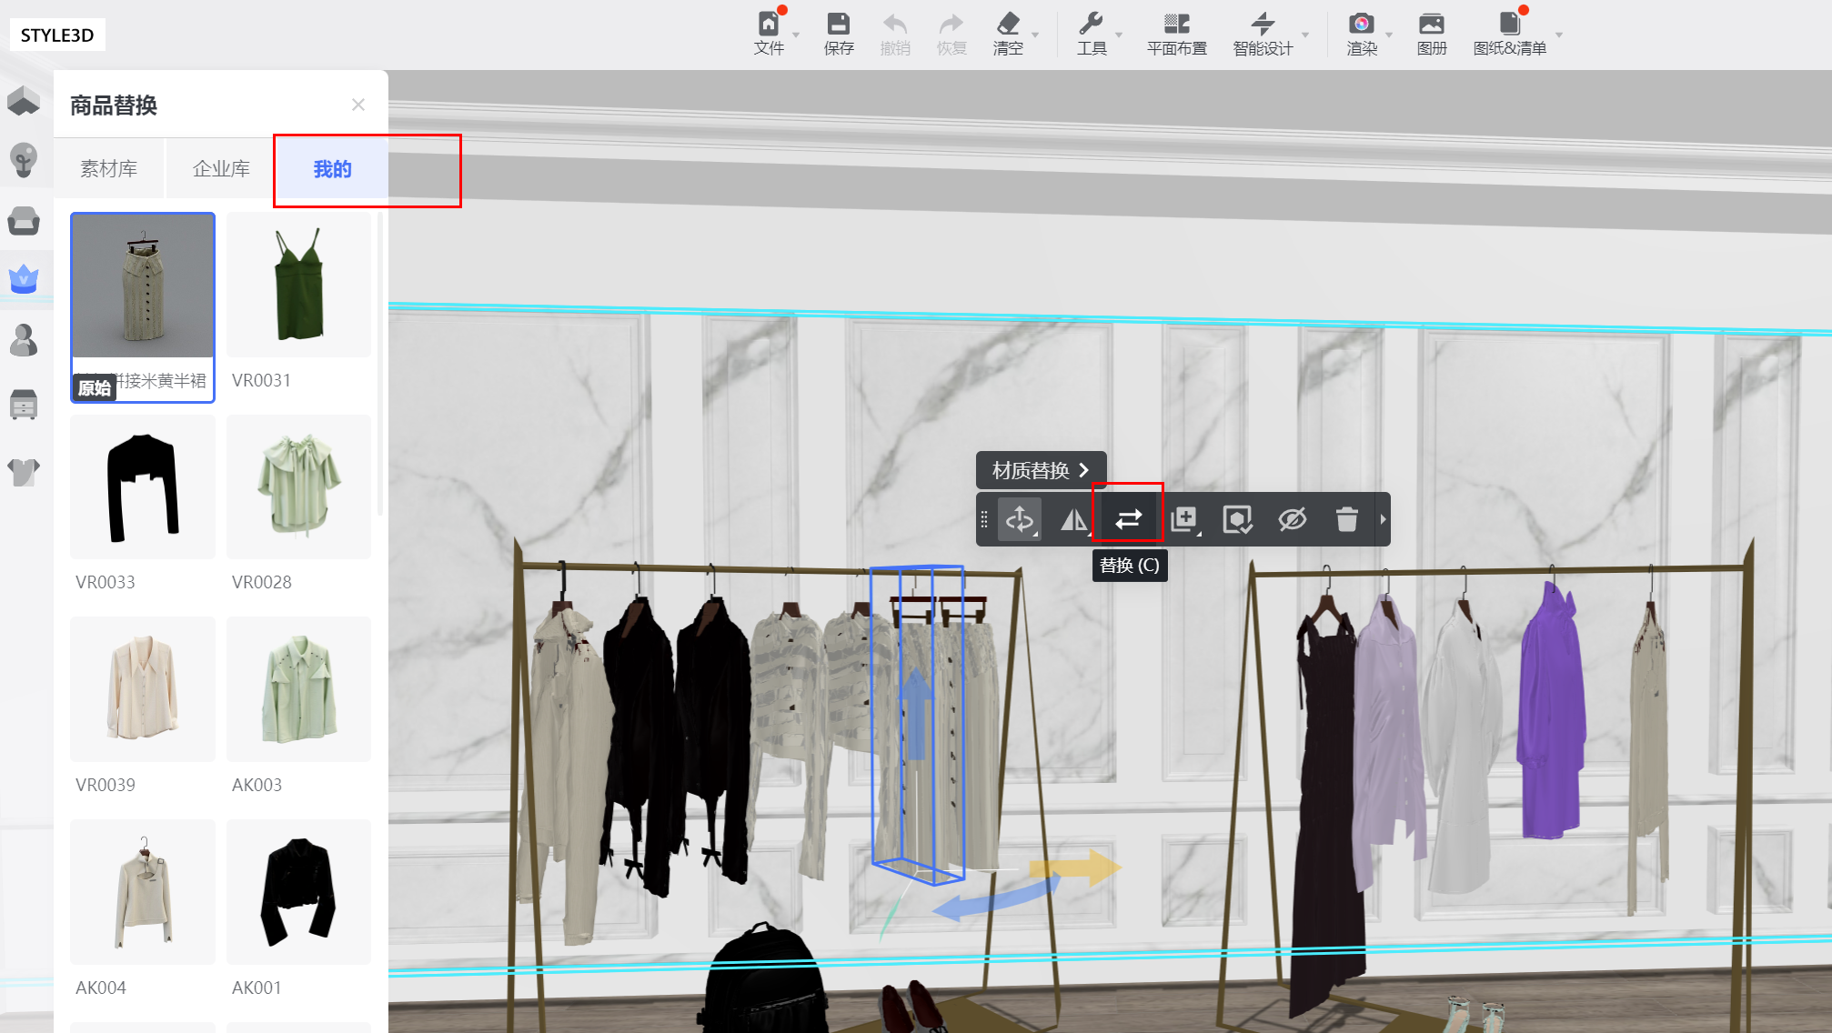Open the T-shirt clothing sidebar icon

click(24, 471)
